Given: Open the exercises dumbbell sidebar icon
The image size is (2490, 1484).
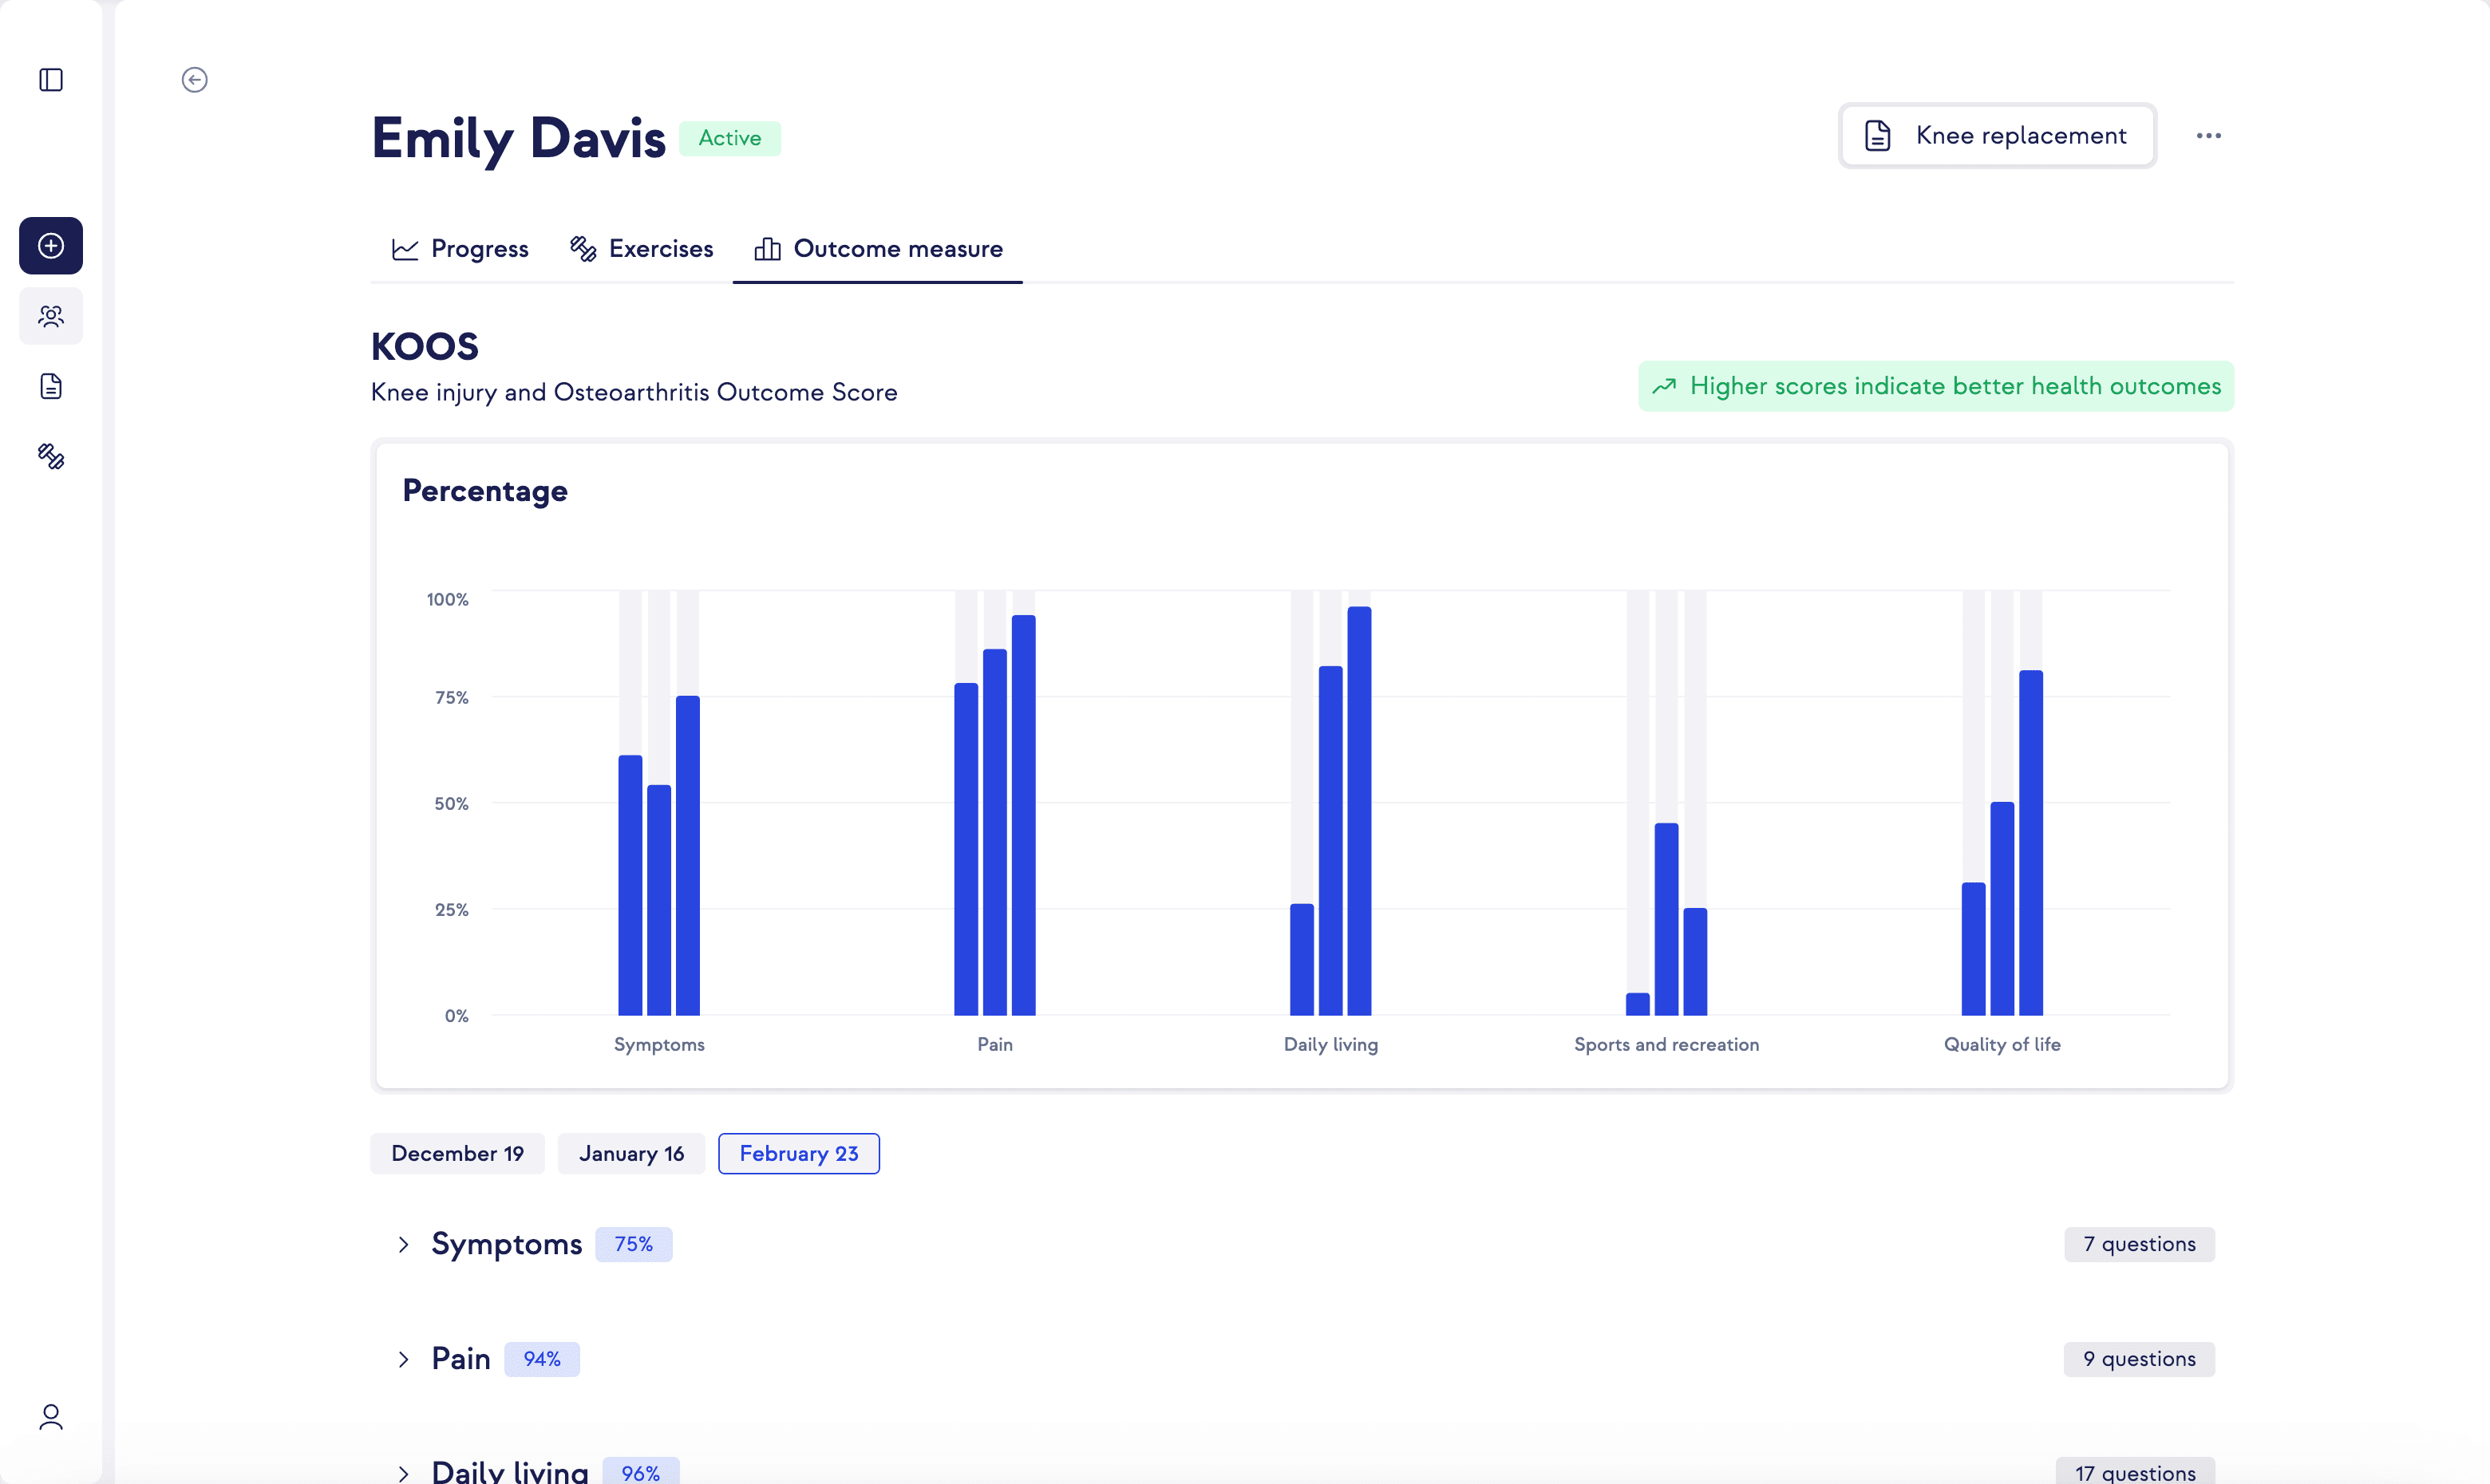Looking at the screenshot, I should point(51,457).
